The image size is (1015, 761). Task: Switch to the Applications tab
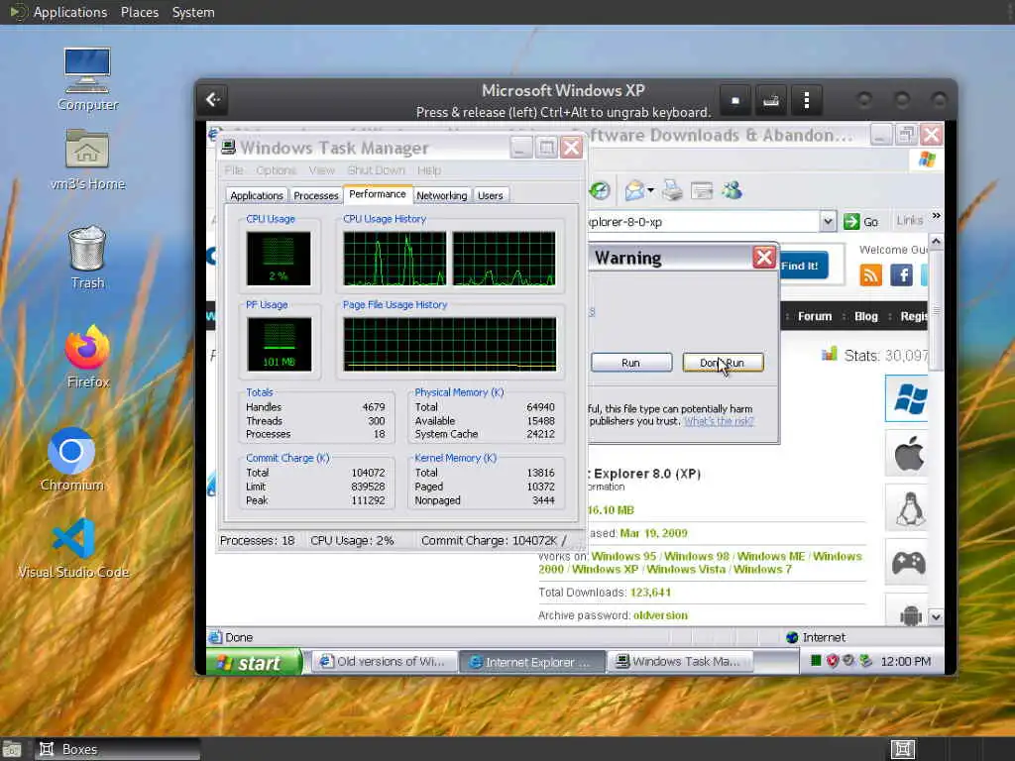tap(257, 195)
